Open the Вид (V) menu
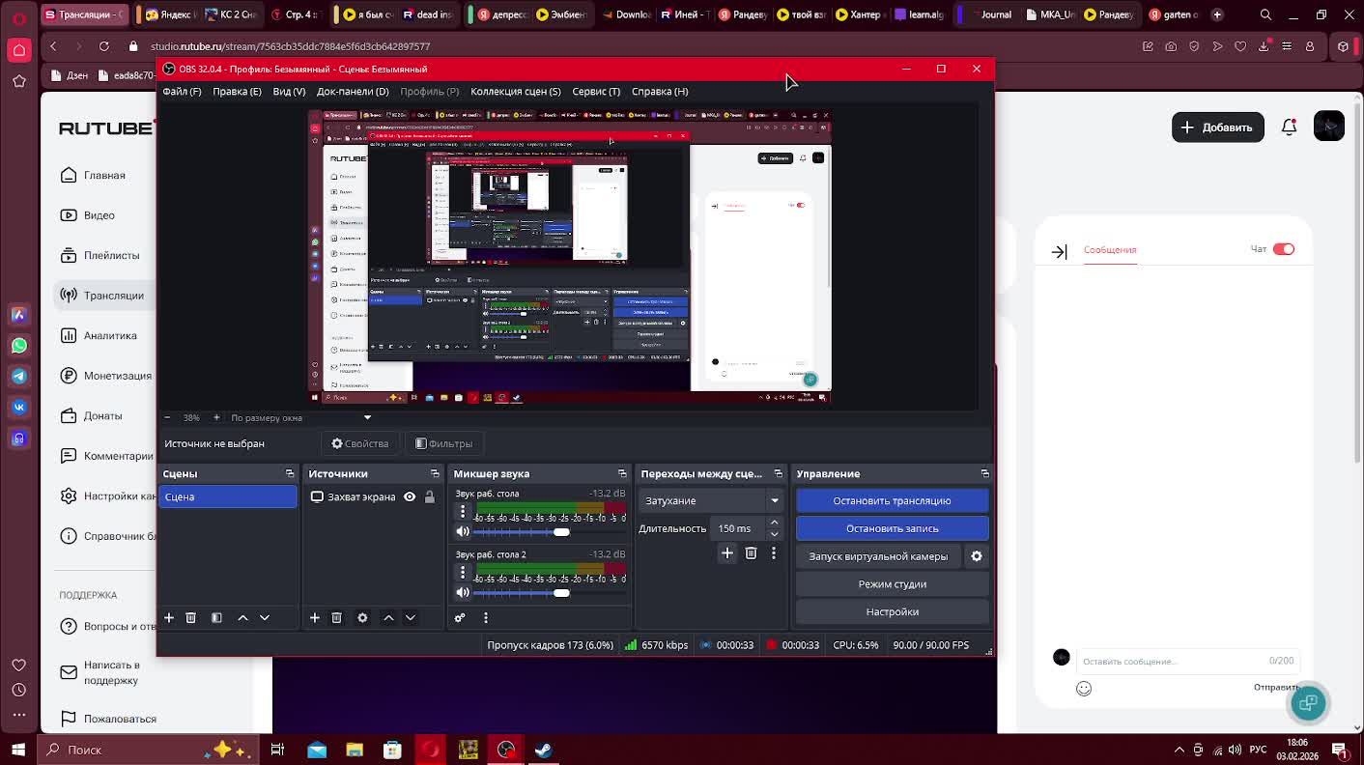 289,92
